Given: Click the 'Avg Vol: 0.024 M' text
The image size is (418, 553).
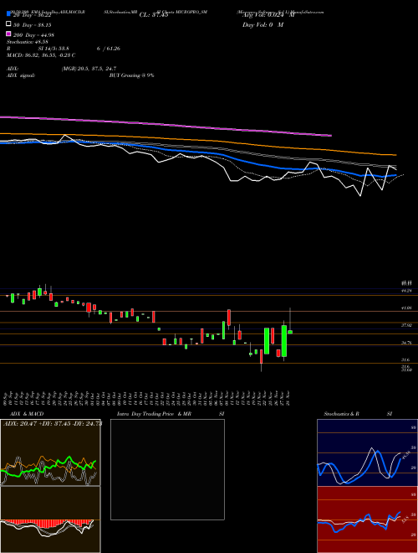Looking at the screenshot, I should (x=268, y=15).
